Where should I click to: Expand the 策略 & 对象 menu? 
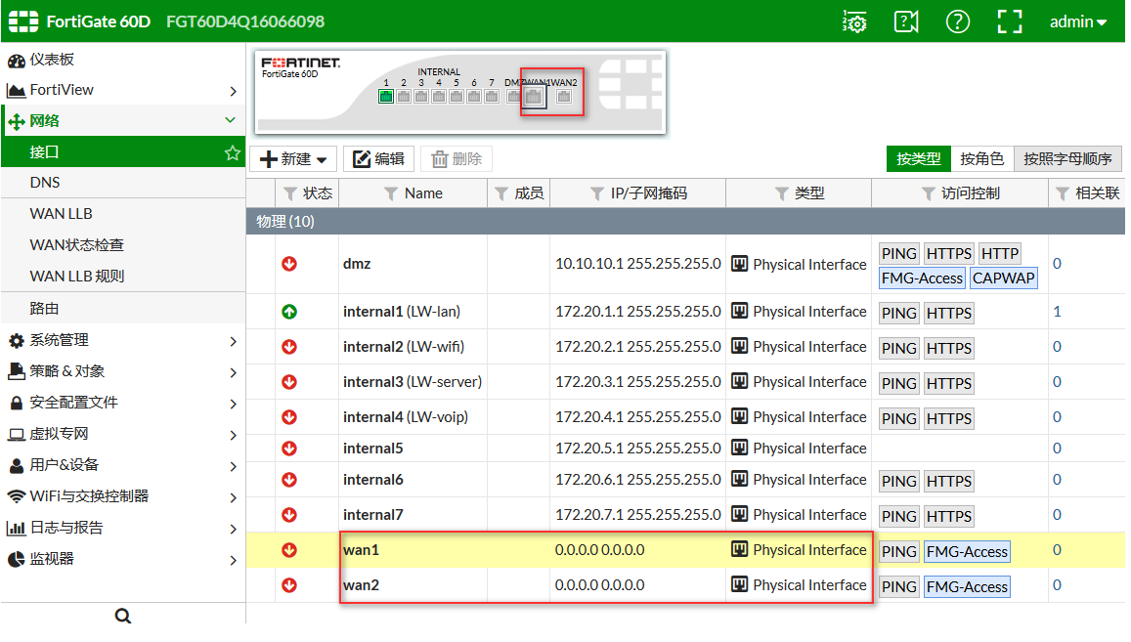pyautogui.click(x=122, y=370)
